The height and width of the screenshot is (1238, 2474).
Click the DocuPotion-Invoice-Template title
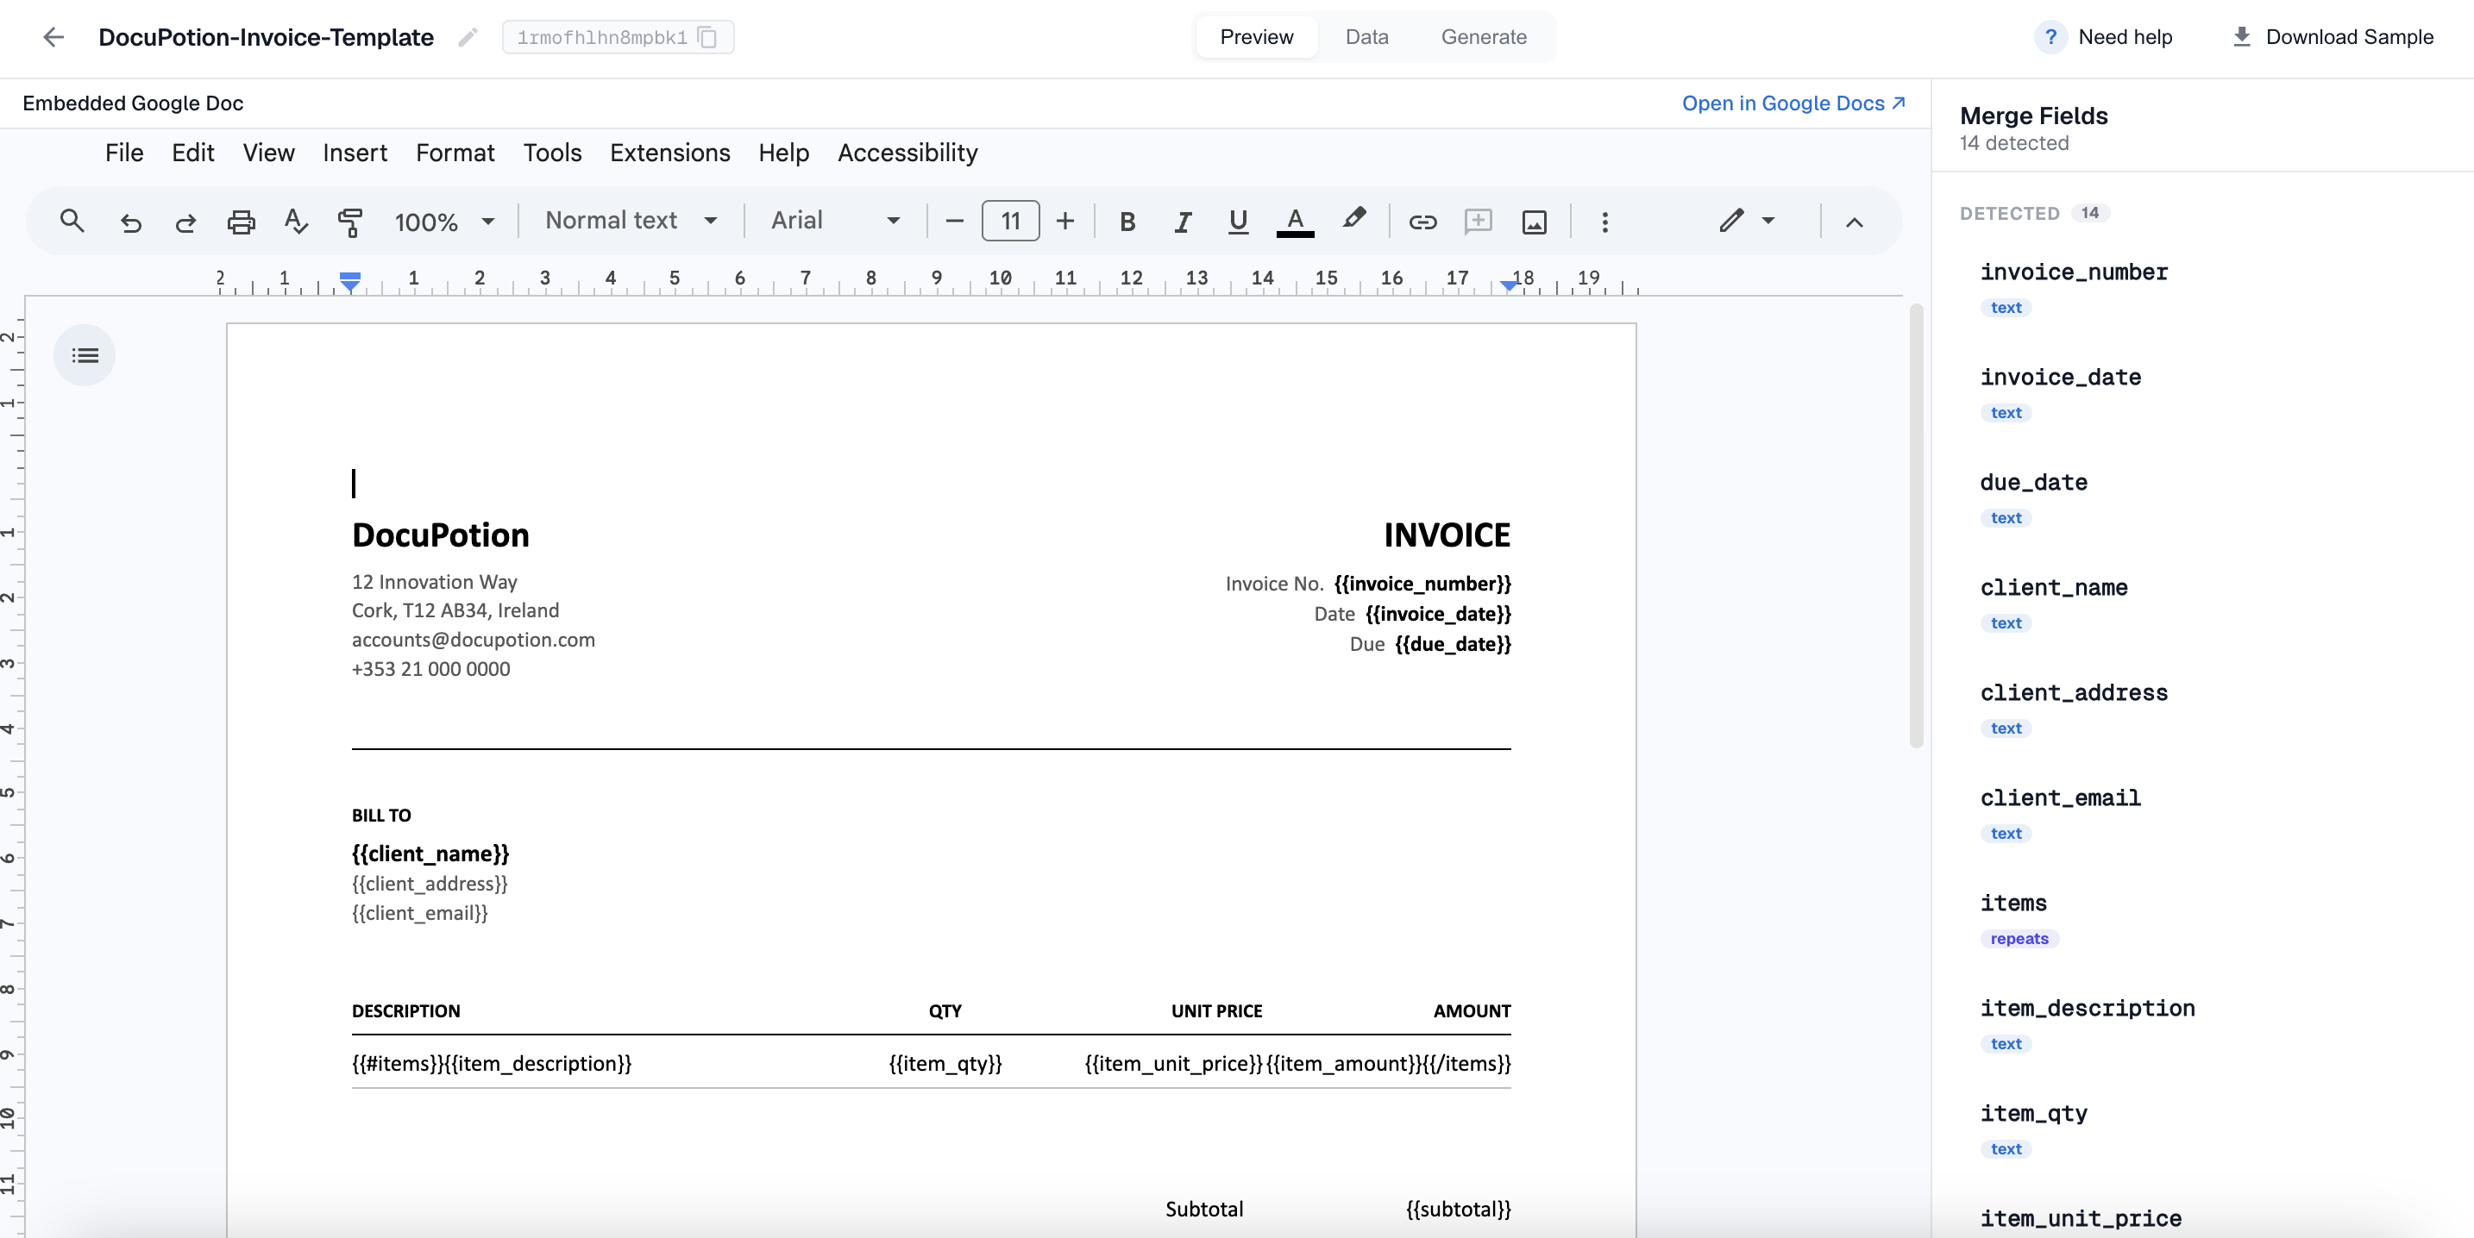pyautogui.click(x=266, y=37)
